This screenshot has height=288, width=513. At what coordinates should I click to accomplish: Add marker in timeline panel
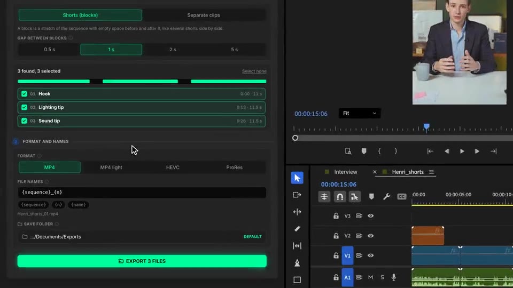tap(371, 197)
